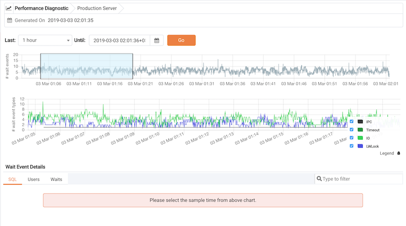Open the date picker calendar icon next to Until
The height and width of the screenshot is (226, 406).
coord(157,40)
